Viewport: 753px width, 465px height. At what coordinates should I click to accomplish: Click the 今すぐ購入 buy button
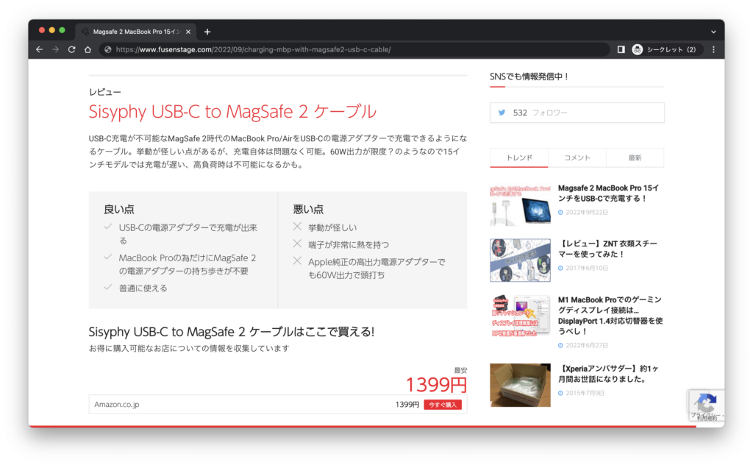tap(443, 405)
